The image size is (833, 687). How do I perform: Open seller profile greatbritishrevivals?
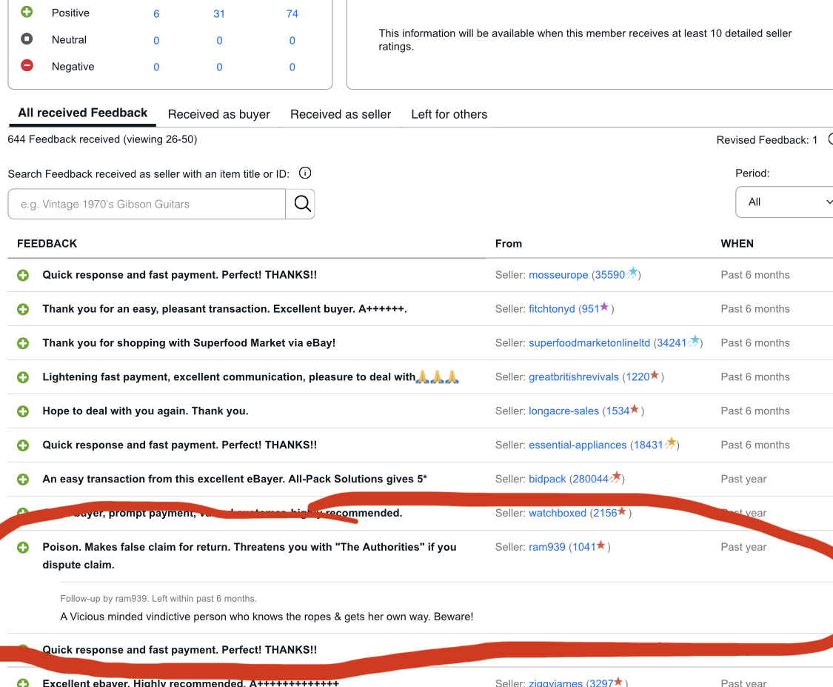point(574,377)
